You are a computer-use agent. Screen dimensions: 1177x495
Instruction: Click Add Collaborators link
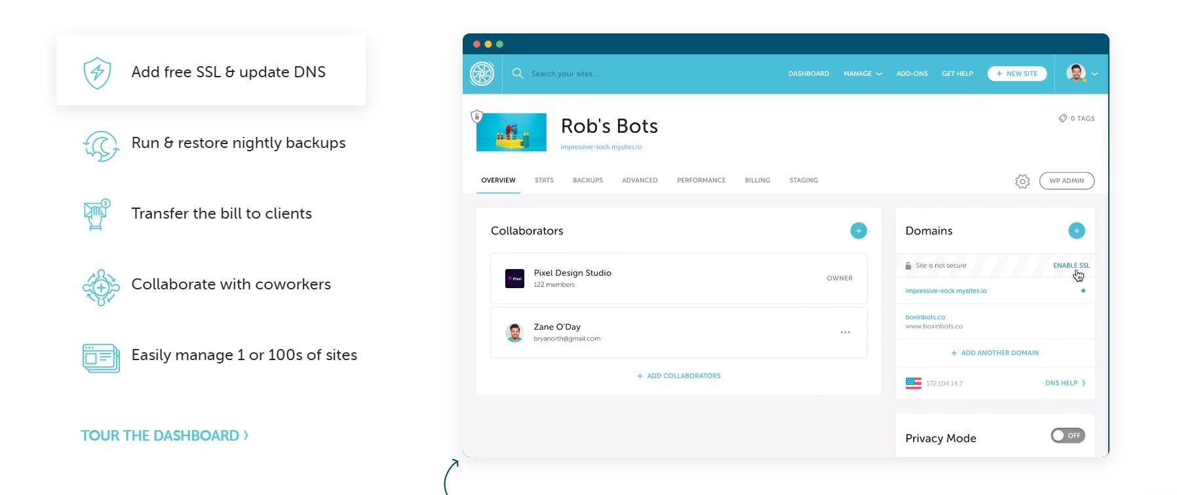coord(679,376)
